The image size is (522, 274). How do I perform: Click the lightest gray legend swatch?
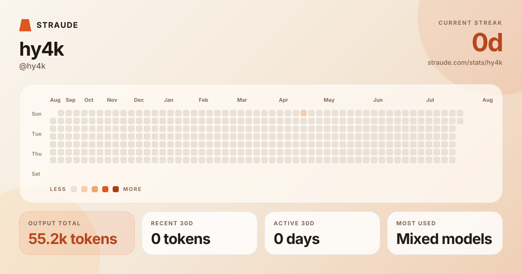(74, 189)
